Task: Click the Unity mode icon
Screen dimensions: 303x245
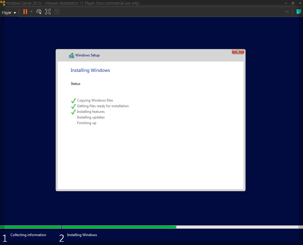Action: pos(57,12)
